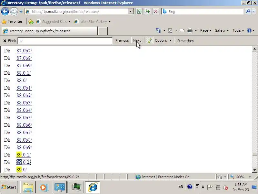Open the Safety menu
The image size is (258, 194).
pyautogui.click(x=222, y=30)
